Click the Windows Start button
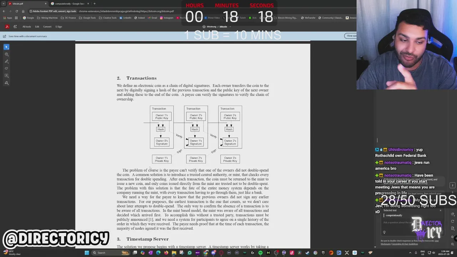457x257 pixels. [86, 253]
